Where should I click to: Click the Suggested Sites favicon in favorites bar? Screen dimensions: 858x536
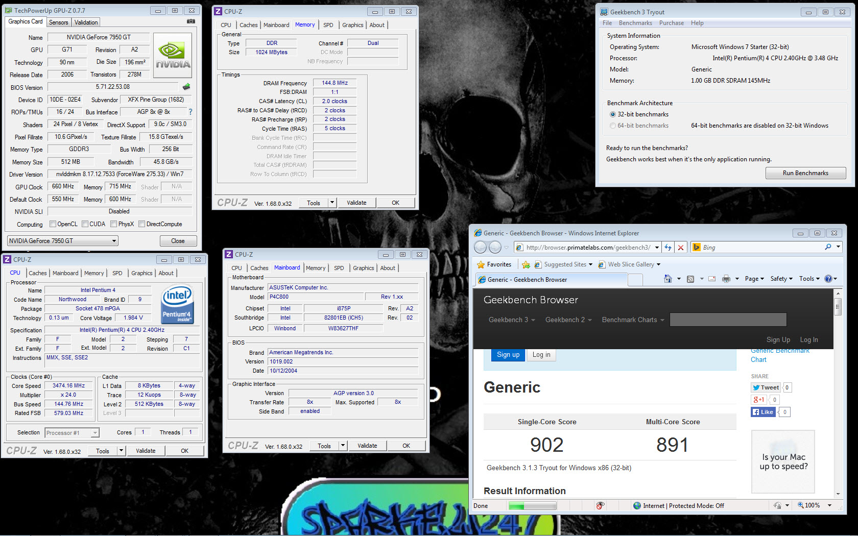(x=538, y=264)
